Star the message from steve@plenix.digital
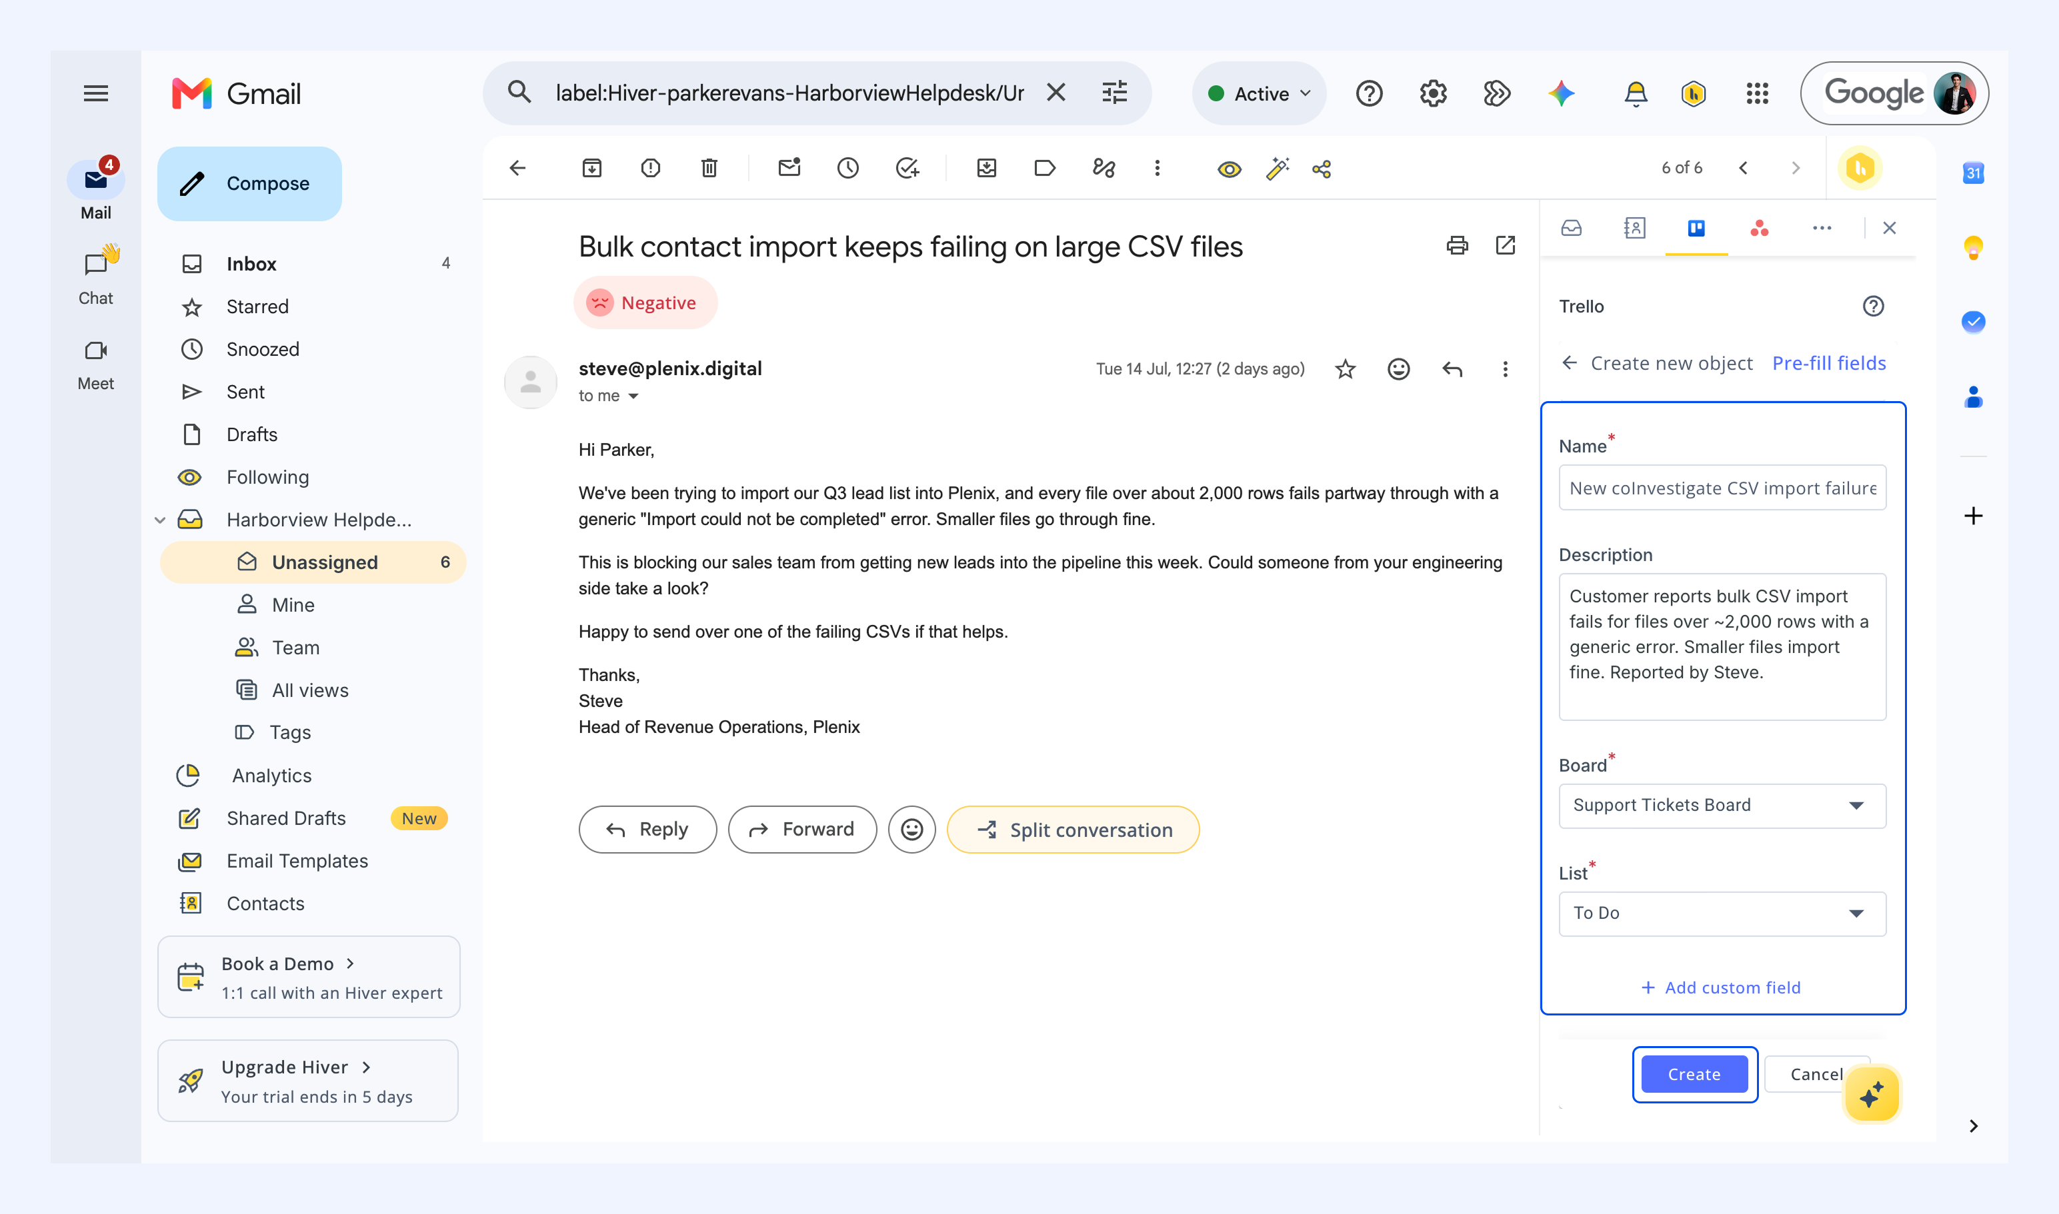The width and height of the screenshot is (2059, 1214). pyautogui.click(x=1345, y=370)
